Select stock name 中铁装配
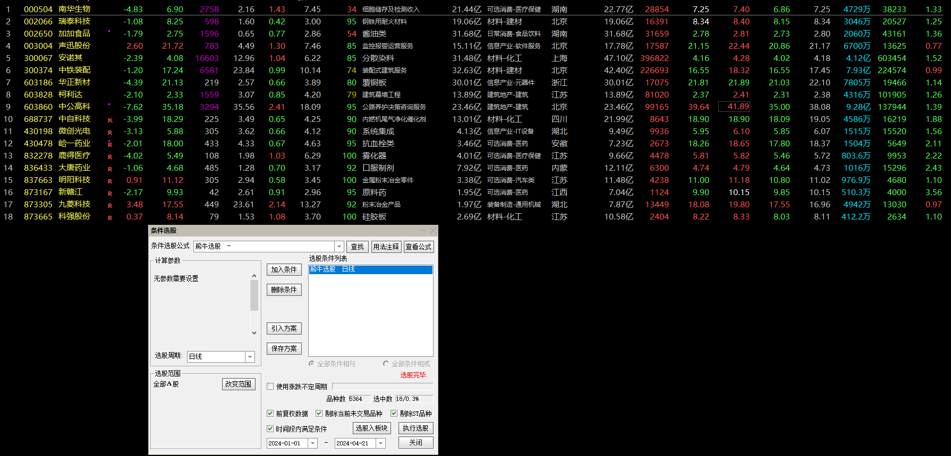The width and height of the screenshot is (951, 456). (x=74, y=70)
